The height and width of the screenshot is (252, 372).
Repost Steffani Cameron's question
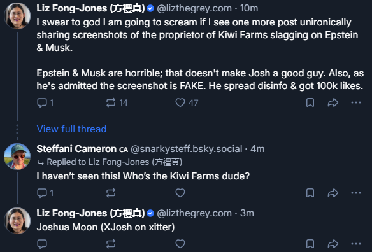111,193
